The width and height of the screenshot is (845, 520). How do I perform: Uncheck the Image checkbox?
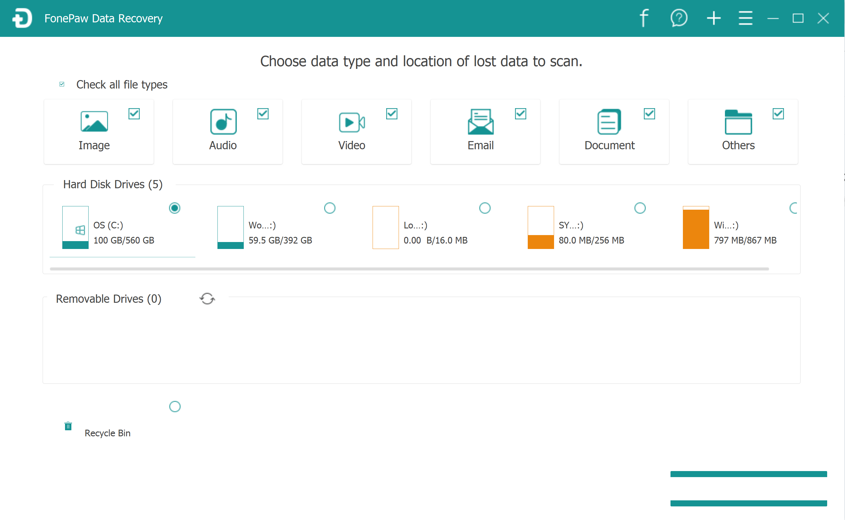point(134,114)
